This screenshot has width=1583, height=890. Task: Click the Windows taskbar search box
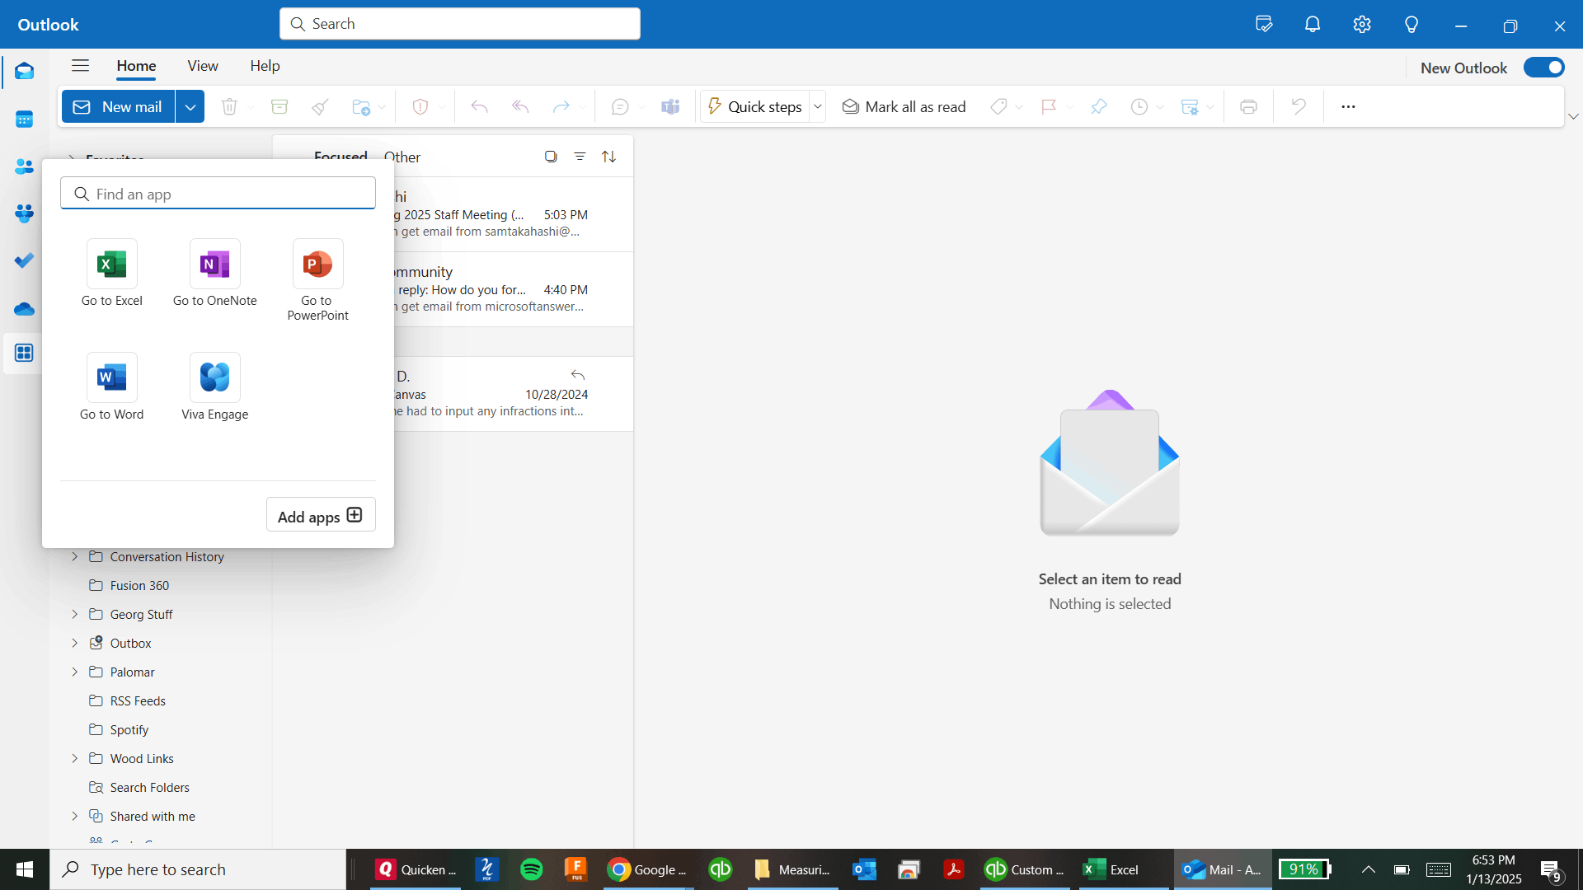(198, 869)
